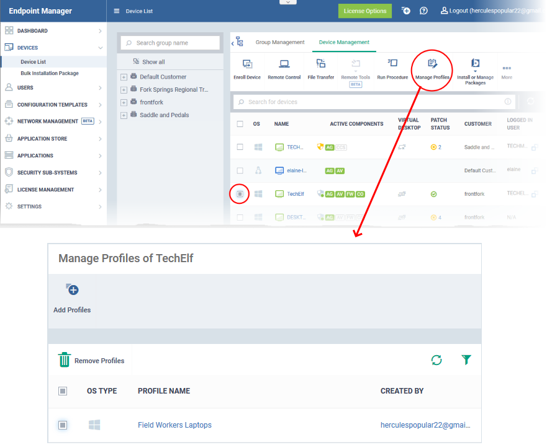Expand the Saddle and Pedals group

click(x=124, y=115)
